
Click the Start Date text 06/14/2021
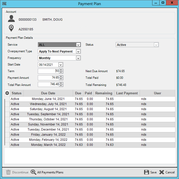(46, 65)
